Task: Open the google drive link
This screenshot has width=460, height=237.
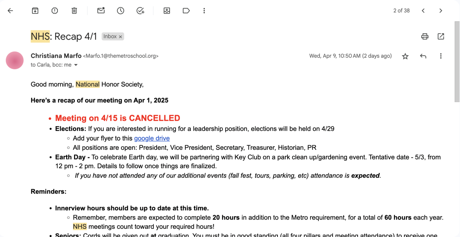Action: point(152,138)
